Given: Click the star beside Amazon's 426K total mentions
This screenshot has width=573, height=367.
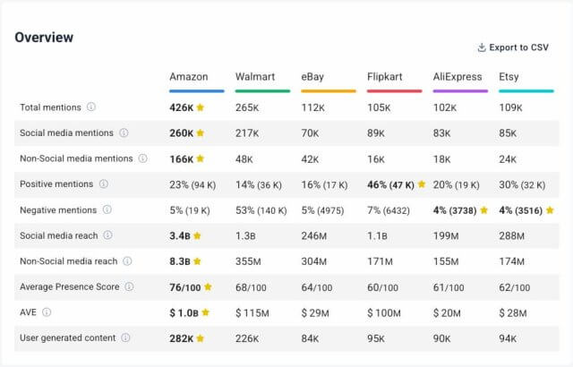Looking at the screenshot, I should [x=201, y=107].
